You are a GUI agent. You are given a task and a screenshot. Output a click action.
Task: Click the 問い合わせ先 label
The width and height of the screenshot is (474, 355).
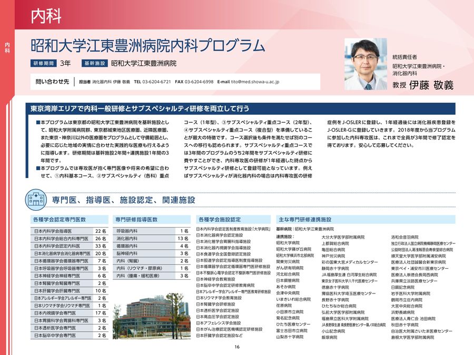tap(52, 82)
